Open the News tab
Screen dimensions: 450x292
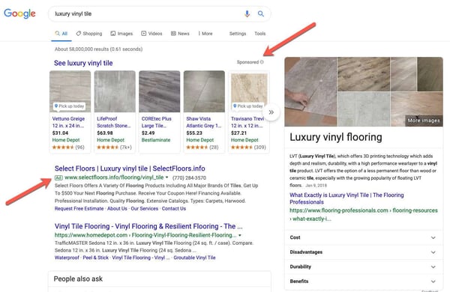(180, 34)
